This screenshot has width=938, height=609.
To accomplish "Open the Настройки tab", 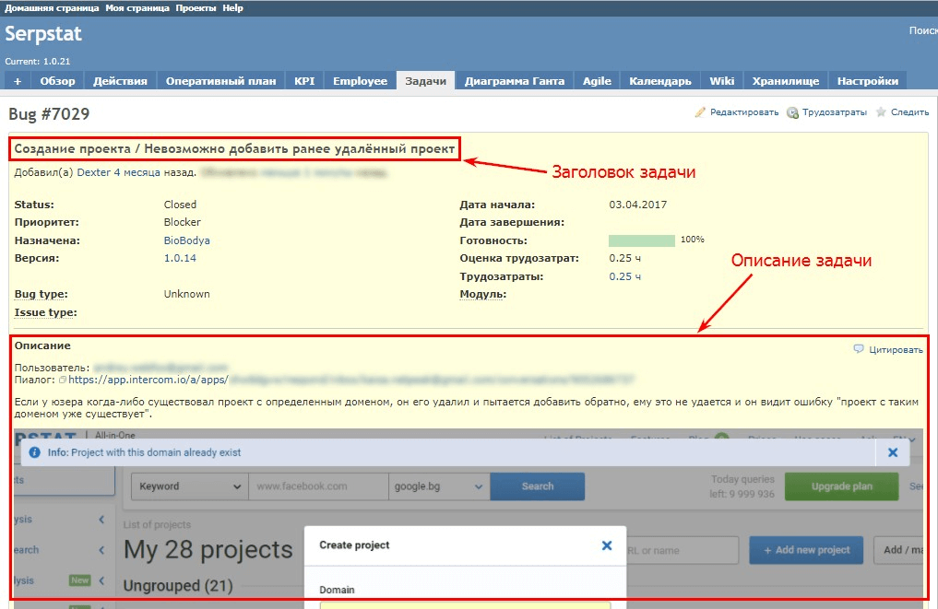I will point(867,81).
